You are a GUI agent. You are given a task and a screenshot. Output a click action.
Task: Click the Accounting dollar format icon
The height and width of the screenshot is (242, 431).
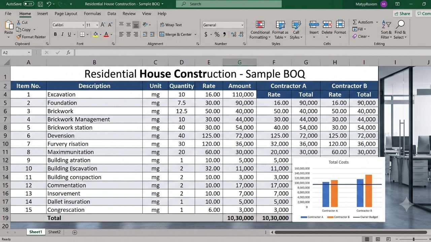click(206, 35)
